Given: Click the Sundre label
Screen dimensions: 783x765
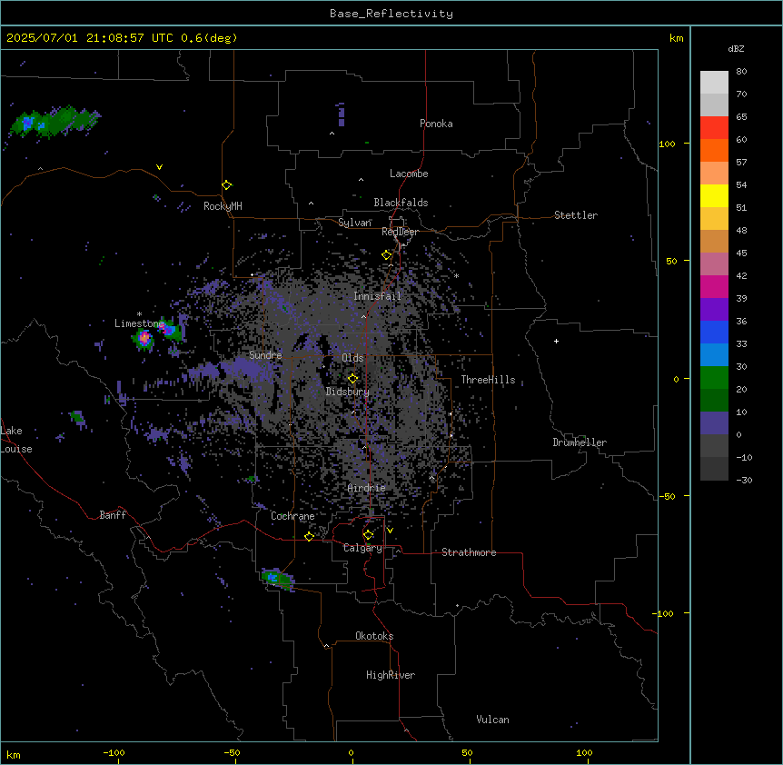Looking at the screenshot, I should pyautogui.click(x=265, y=355).
